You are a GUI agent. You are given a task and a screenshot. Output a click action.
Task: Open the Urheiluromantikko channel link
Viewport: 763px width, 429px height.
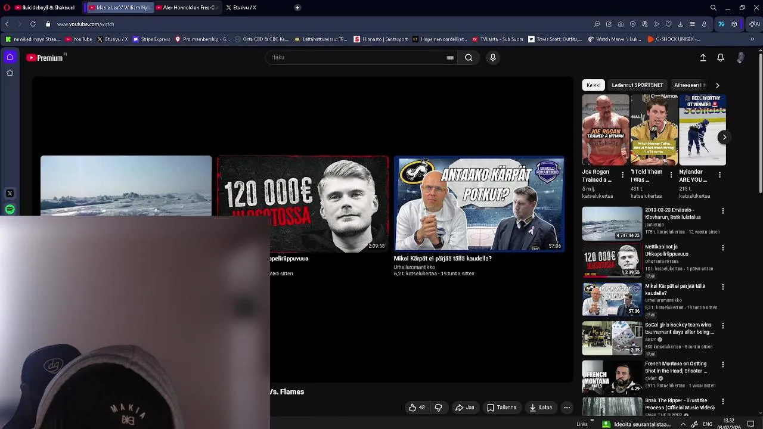pos(414,267)
